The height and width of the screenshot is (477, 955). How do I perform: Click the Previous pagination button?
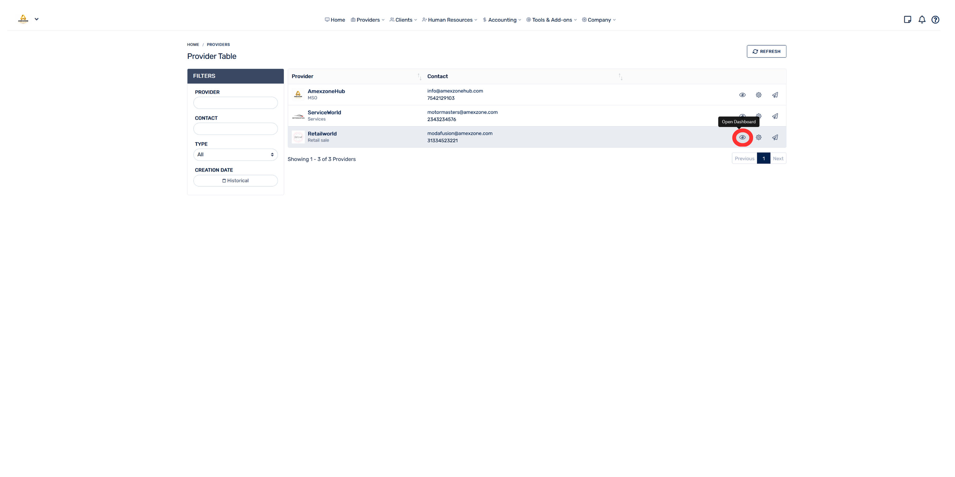click(x=744, y=158)
